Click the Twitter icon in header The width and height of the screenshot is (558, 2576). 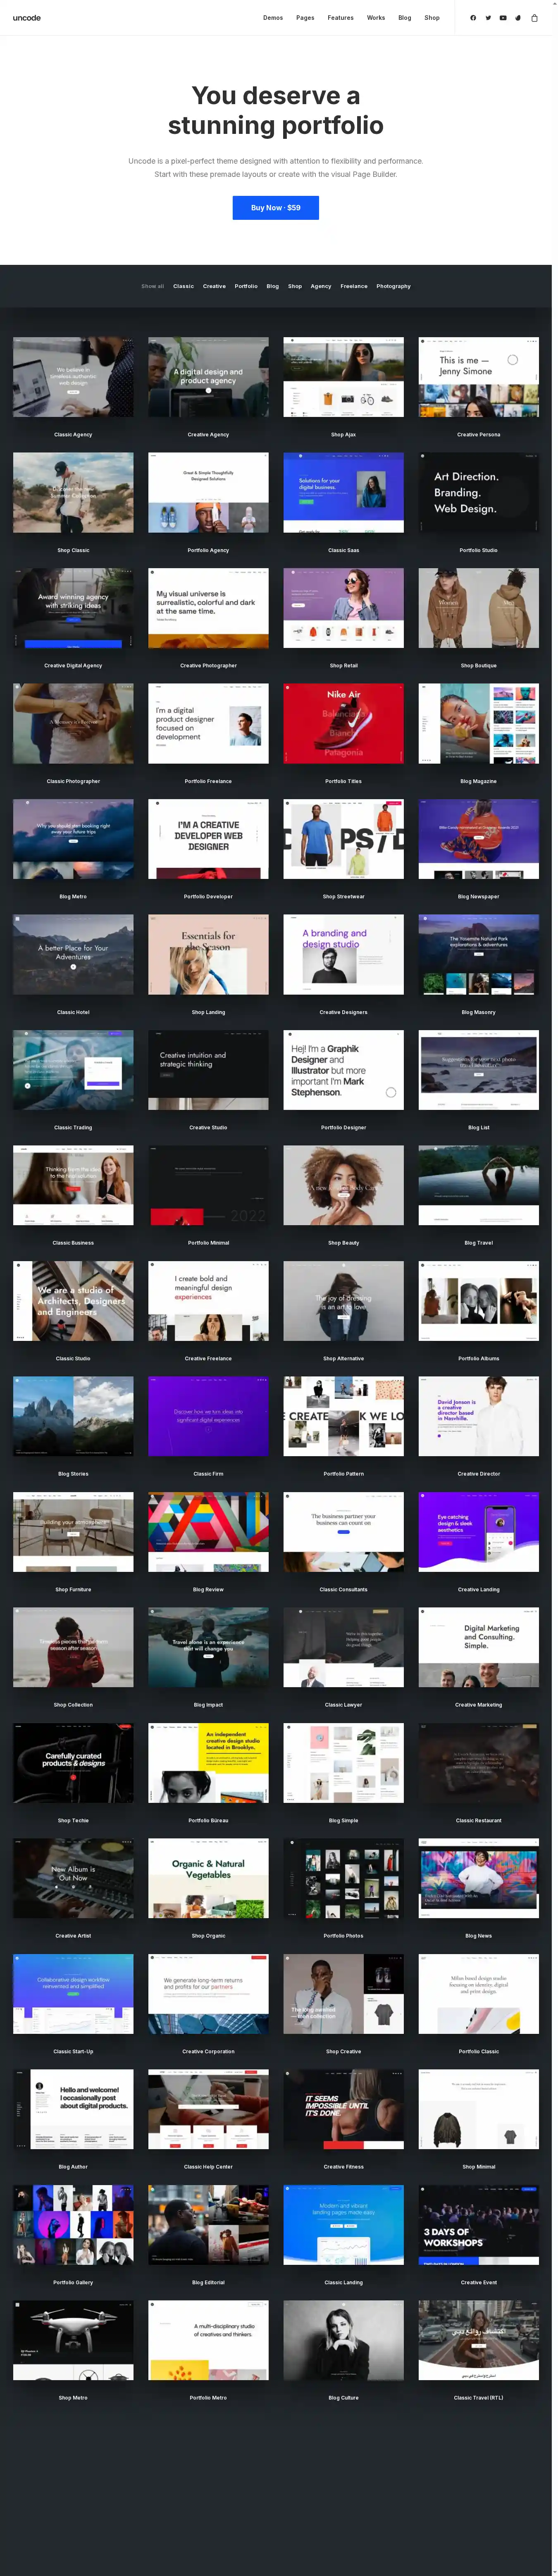click(488, 18)
